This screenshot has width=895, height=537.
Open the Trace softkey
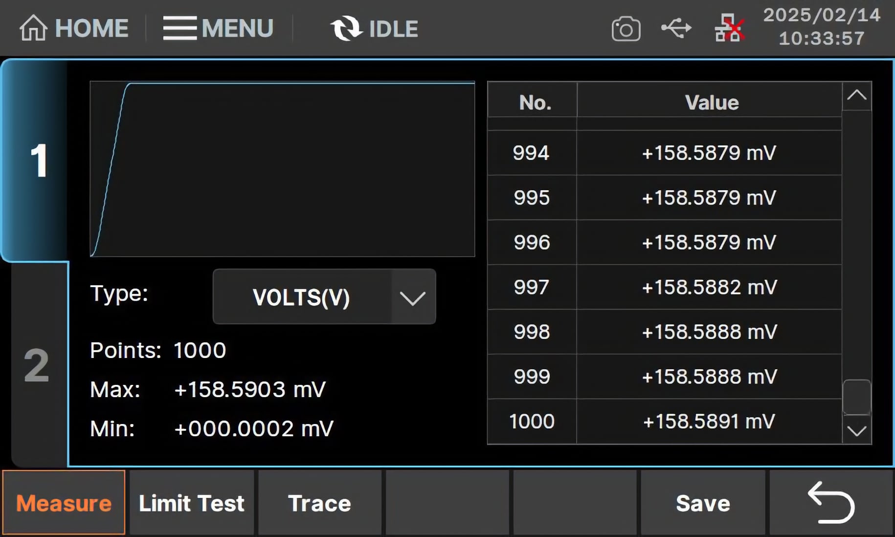pyautogui.click(x=320, y=503)
